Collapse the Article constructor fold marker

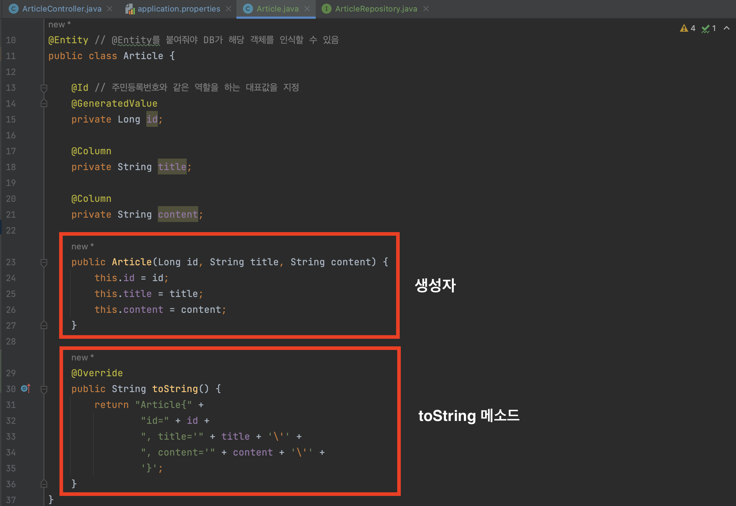pyautogui.click(x=44, y=262)
